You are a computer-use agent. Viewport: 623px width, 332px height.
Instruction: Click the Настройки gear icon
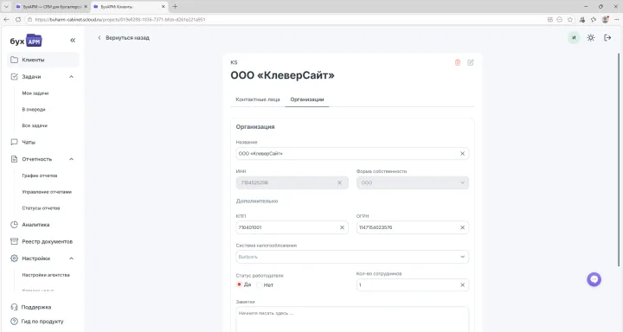[x=15, y=259]
